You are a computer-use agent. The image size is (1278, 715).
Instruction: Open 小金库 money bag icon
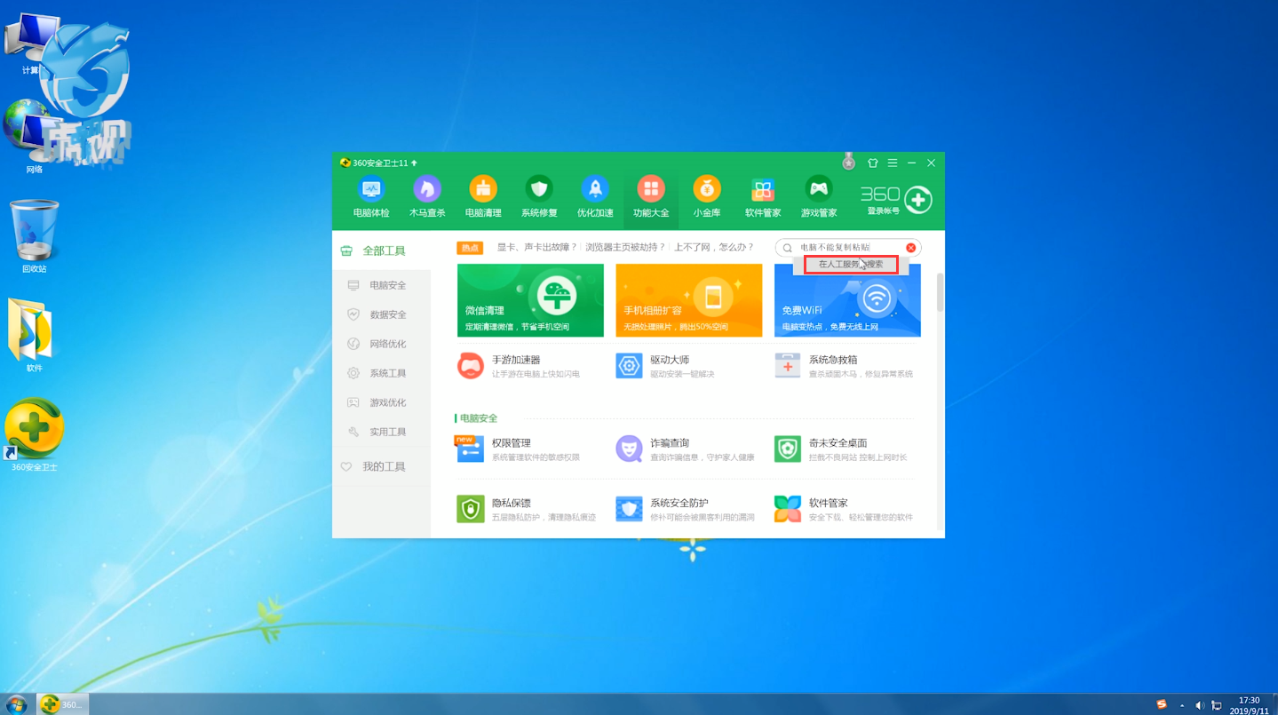click(x=707, y=196)
